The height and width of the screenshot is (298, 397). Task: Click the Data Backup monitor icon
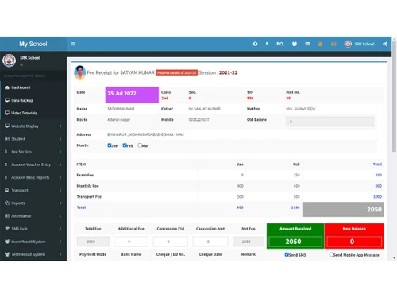[7, 100]
